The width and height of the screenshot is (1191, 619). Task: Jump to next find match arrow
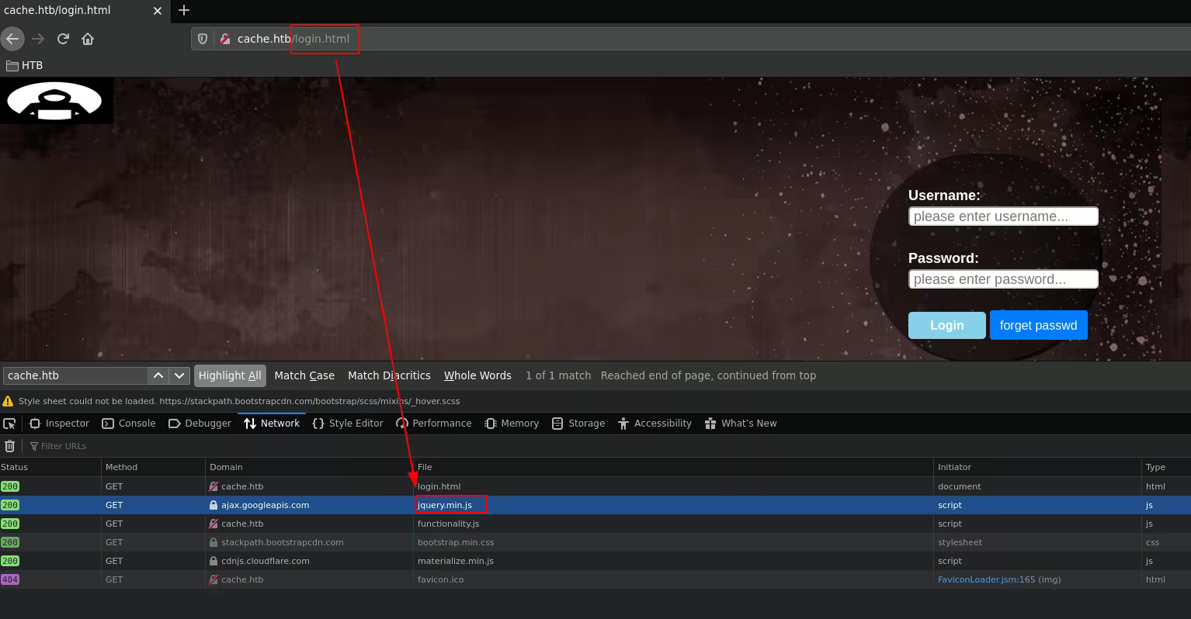pyautogui.click(x=179, y=375)
